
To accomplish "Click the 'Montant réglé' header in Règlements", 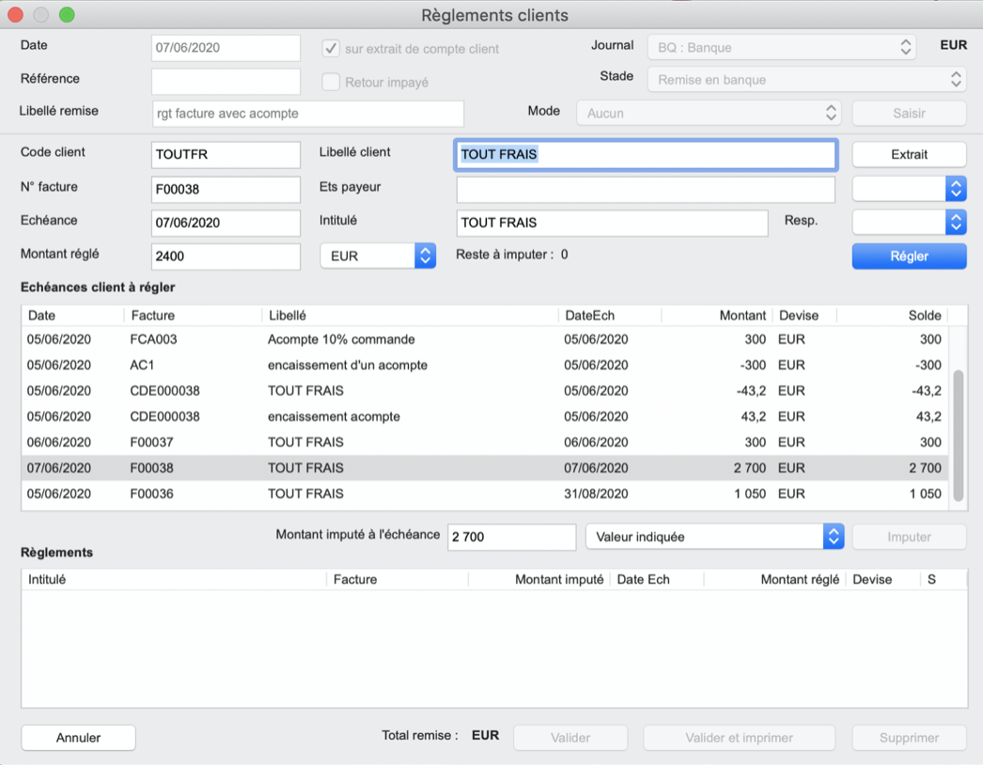I will tap(775, 580).
